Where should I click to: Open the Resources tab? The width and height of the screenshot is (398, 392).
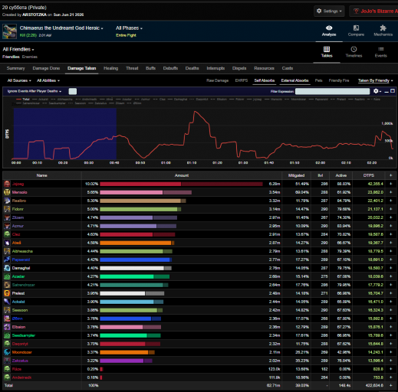click(264, 68)
